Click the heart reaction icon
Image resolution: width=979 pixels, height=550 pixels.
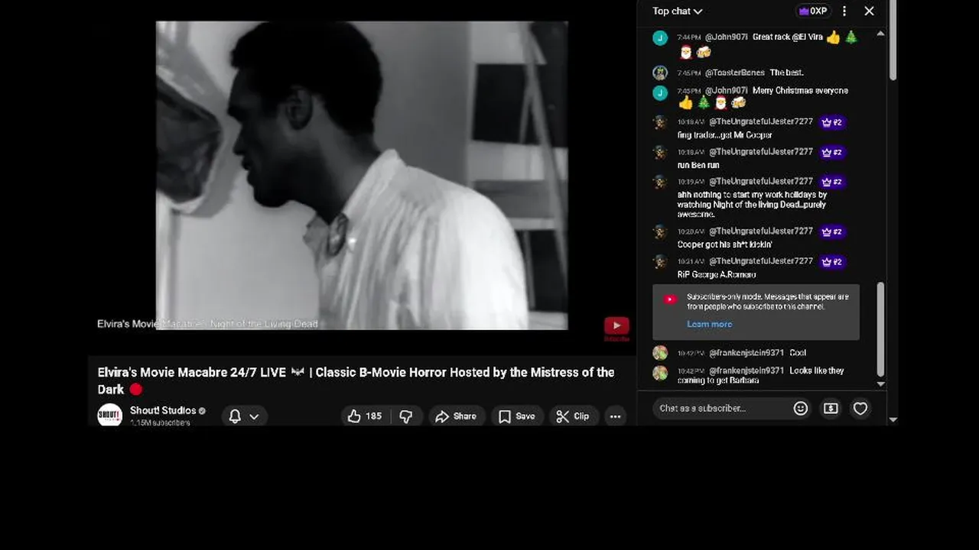[x=860, y=409]
